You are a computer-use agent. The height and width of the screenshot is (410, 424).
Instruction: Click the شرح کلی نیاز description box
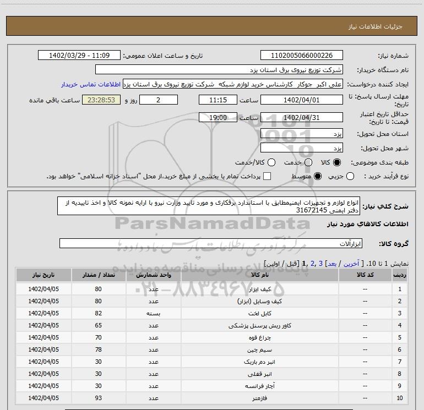point(209,206)
